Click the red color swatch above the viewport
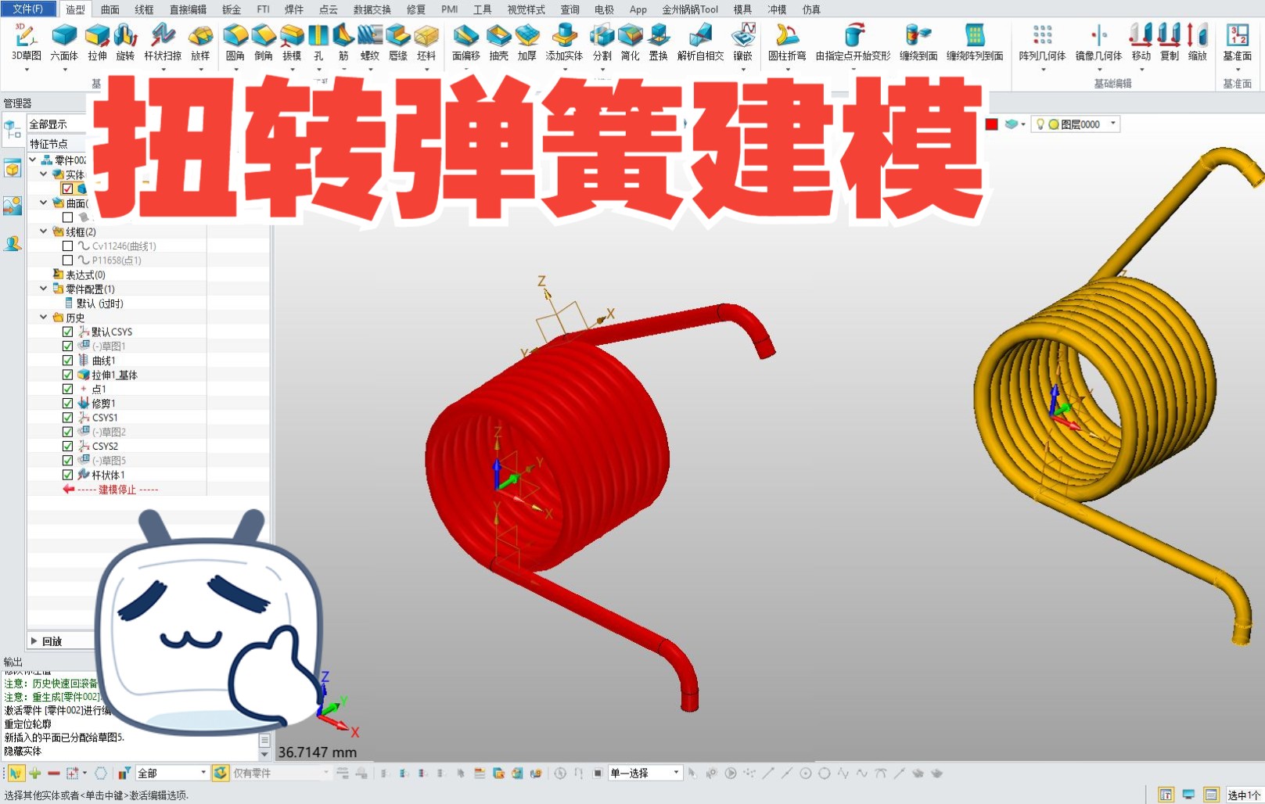This screenshot has height=804, width=1265. click(992, 123)
